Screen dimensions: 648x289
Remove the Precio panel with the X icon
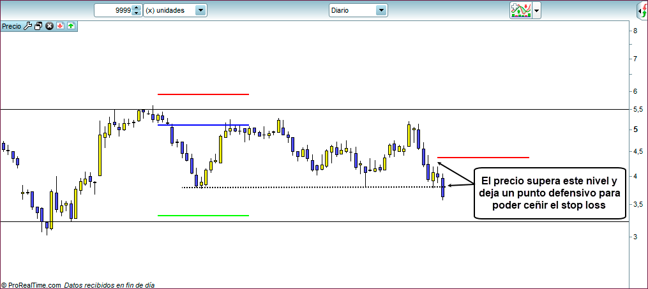(49, 26)
